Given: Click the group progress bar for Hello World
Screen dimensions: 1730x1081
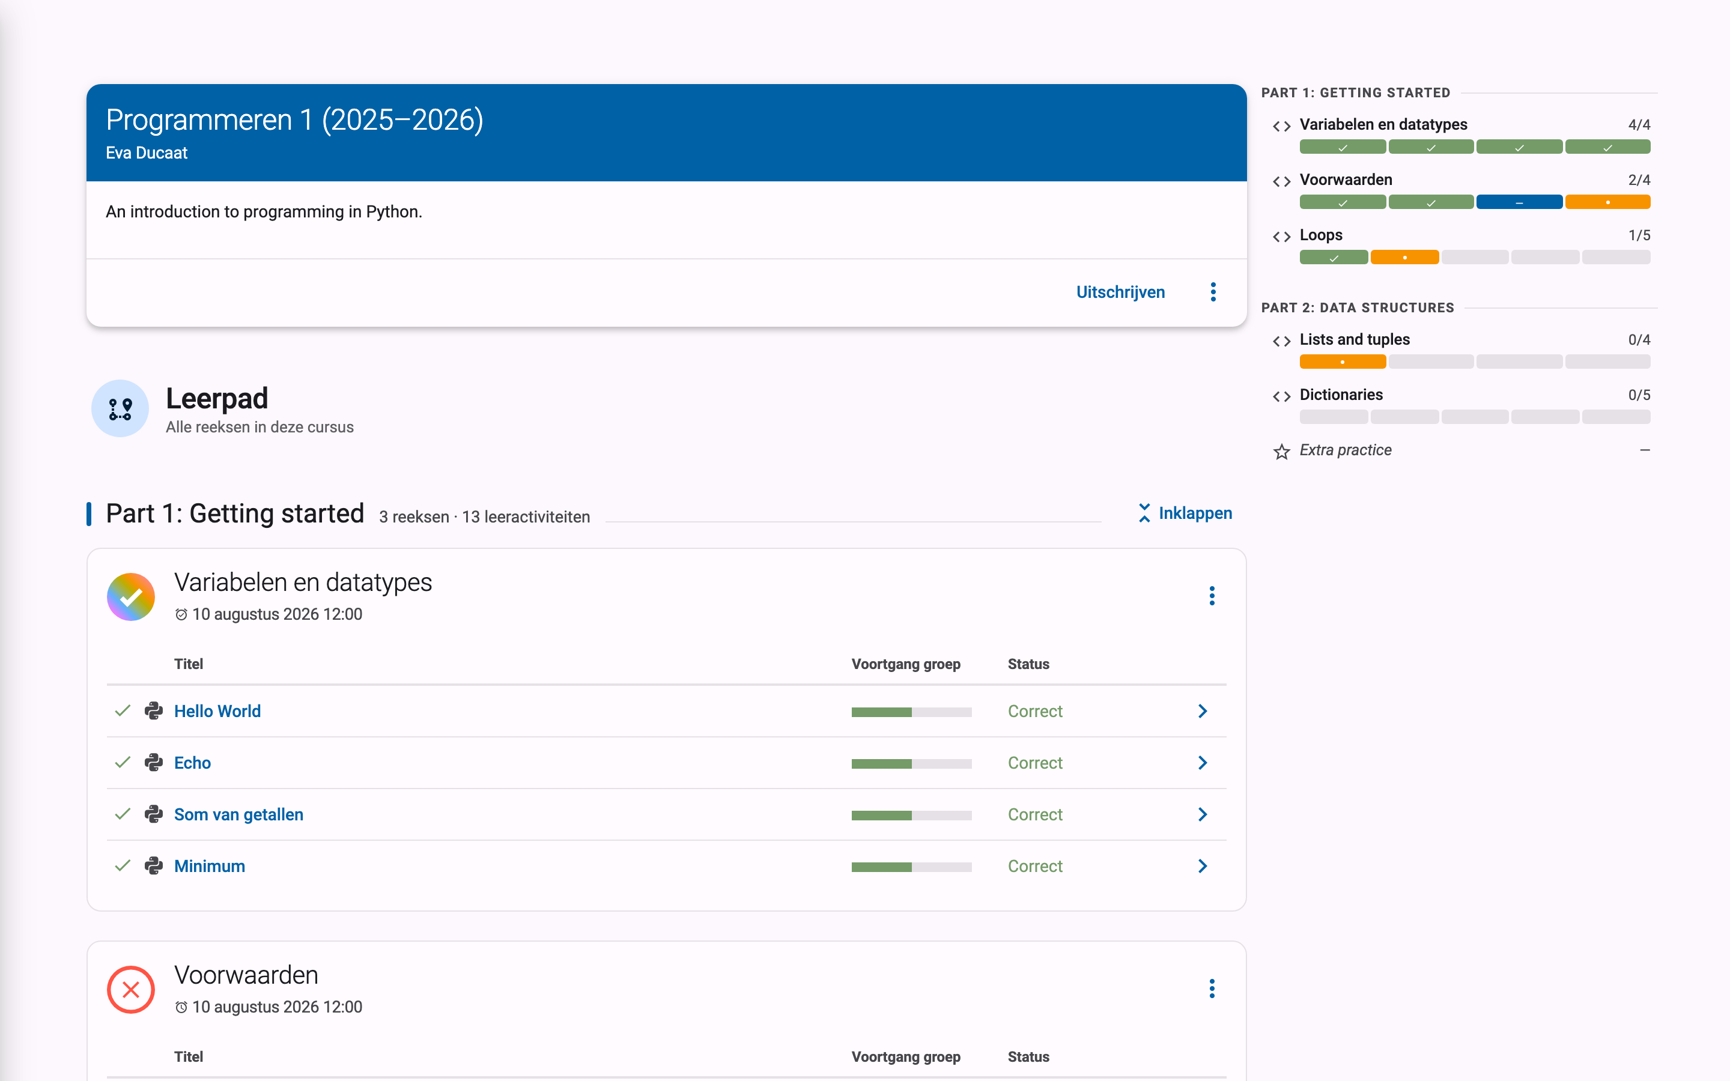Looking at the screenshot, I should click(911, 712).
